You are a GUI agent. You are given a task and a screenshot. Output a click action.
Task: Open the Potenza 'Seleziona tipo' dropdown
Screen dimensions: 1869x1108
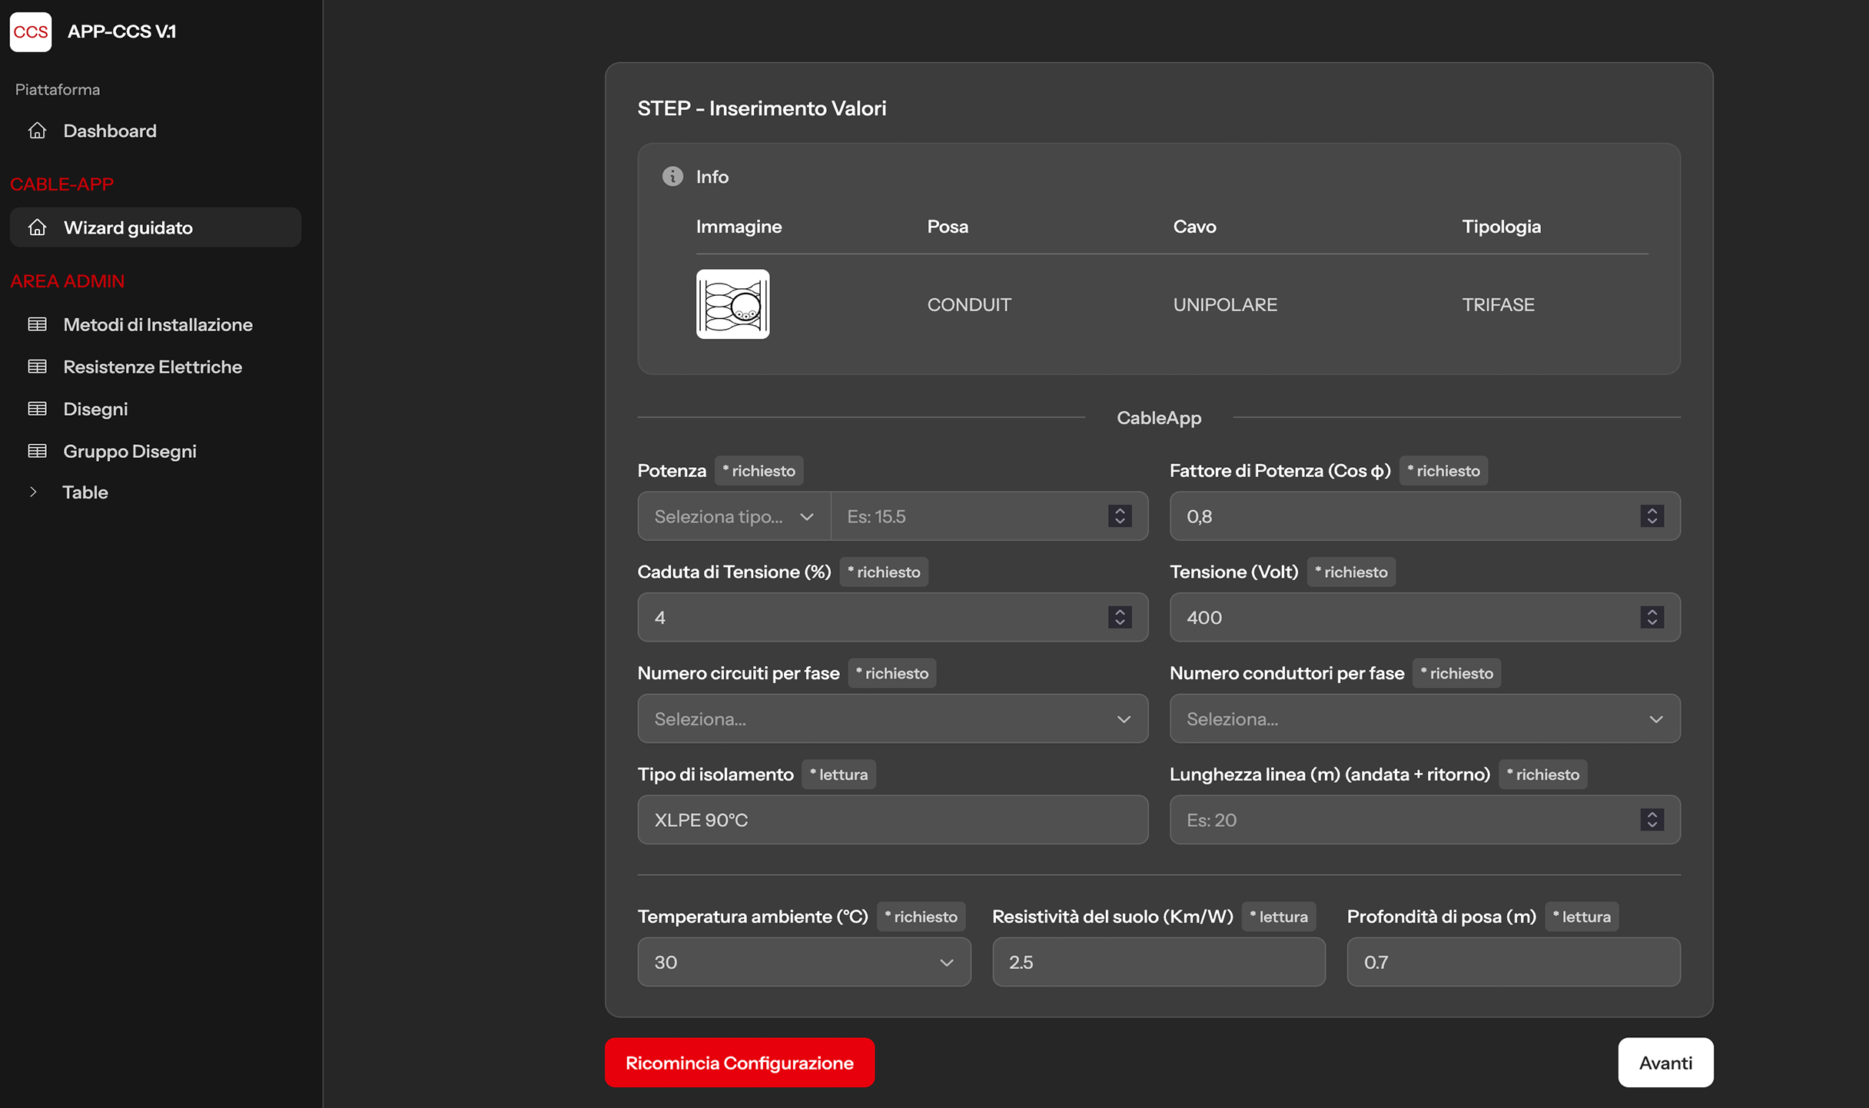pos(733,516)
